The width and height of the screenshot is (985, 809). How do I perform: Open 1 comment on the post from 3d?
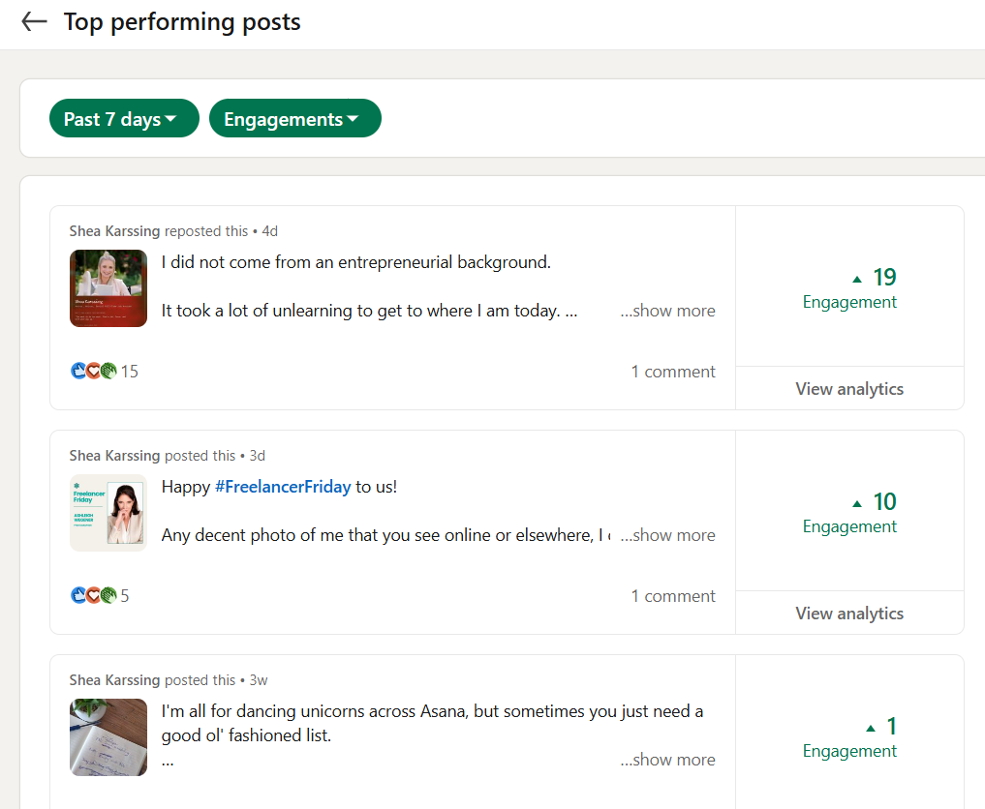point(673,596)
